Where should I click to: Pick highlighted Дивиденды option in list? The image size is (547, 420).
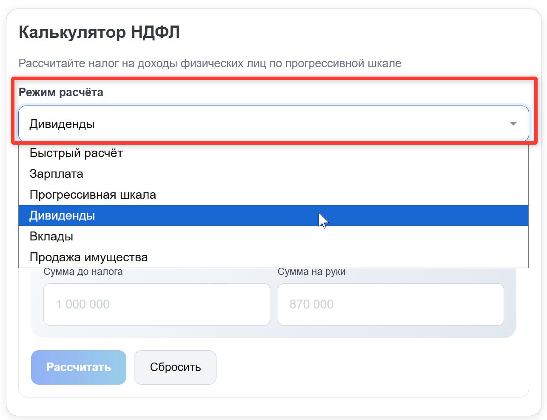[x=273, y=216]
